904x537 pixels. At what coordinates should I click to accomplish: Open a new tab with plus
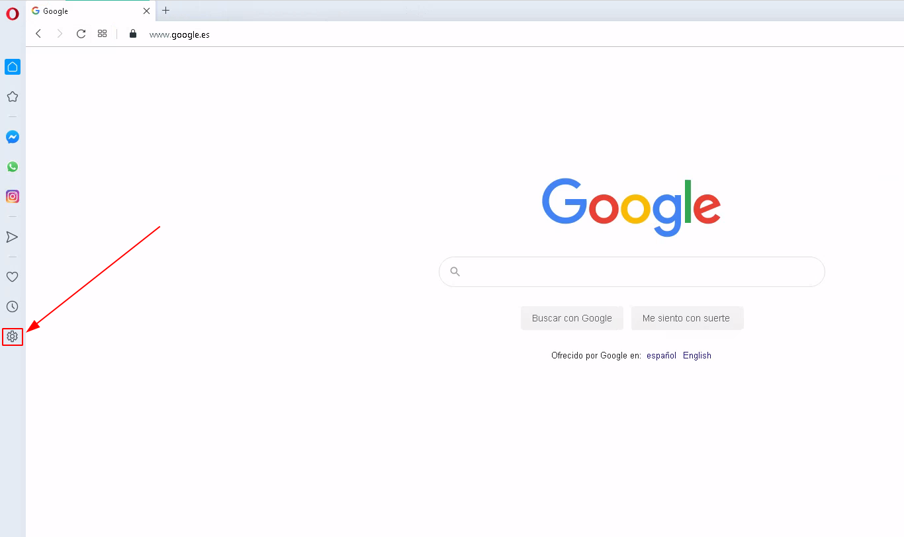[166, 11]
